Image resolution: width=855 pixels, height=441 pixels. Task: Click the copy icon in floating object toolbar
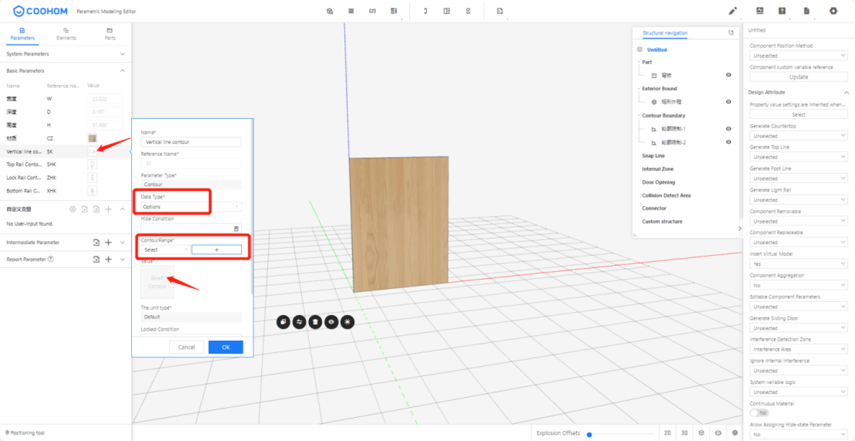[283, 321]
